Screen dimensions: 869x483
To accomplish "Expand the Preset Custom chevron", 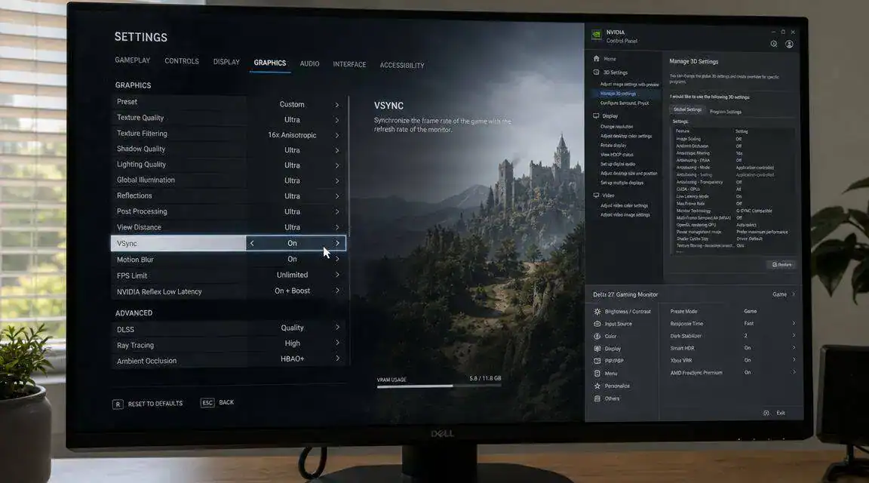I will click(336, 104).
